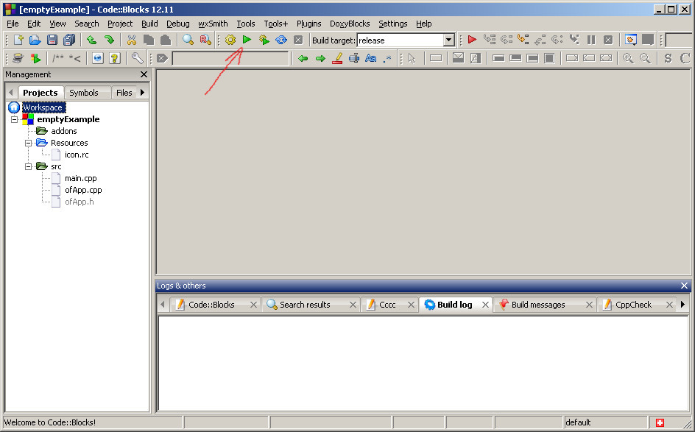Select icon.rc in Resources
Screen dimensions: 695x432
pyautogui.click(x=77, y=155)
